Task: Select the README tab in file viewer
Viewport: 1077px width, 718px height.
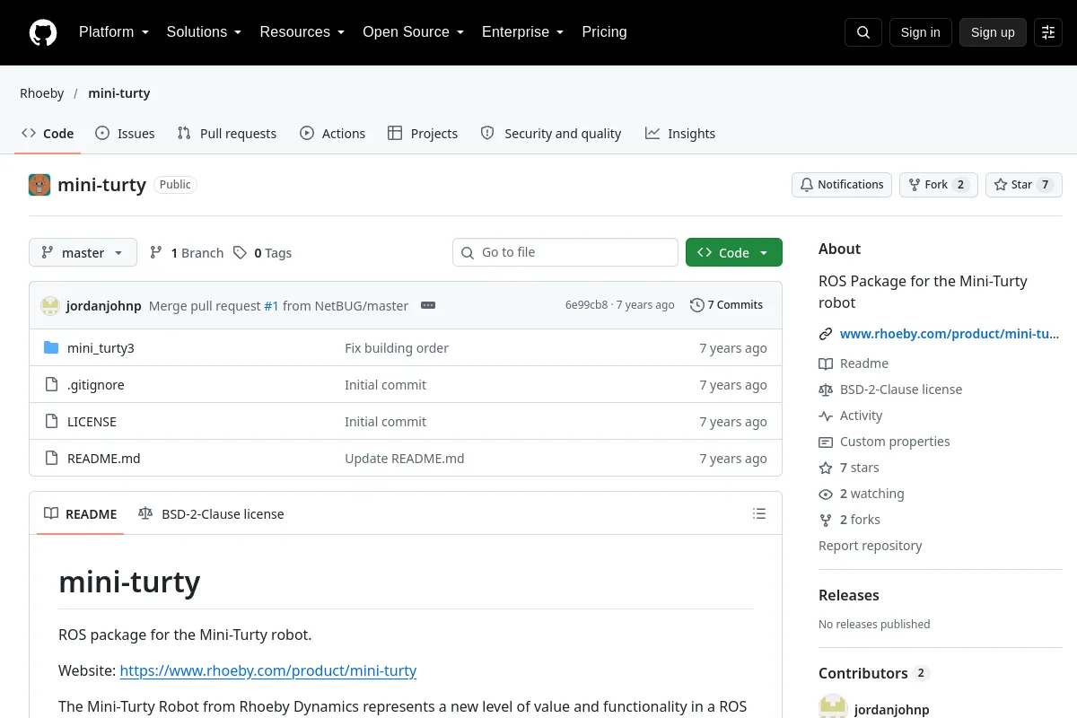Action: coord(81,514)
